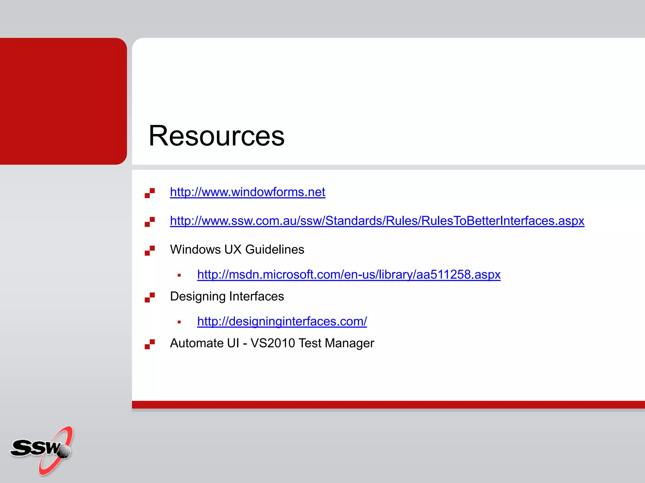The image size is (645, 483).
Task: Open the designinginterfaces.com link
Action: (282, 321)
